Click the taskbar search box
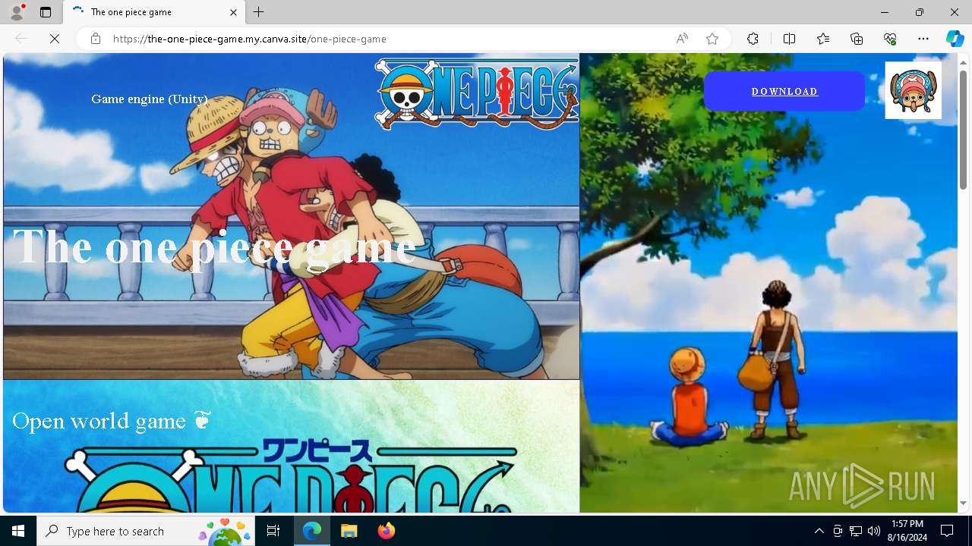This screenshot has width=972, height=546. (x=146, y=531)
